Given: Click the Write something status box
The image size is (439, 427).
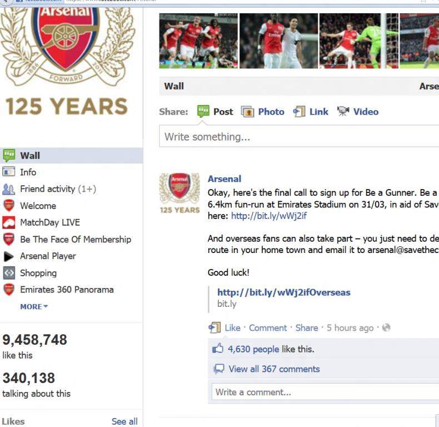Looking at the screenshot, I should (x=299, y=136).
